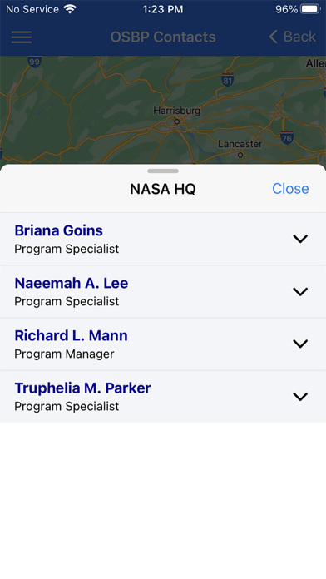
Task: Expand Truphelia M. Parker chevron
Action: point(300,397)
